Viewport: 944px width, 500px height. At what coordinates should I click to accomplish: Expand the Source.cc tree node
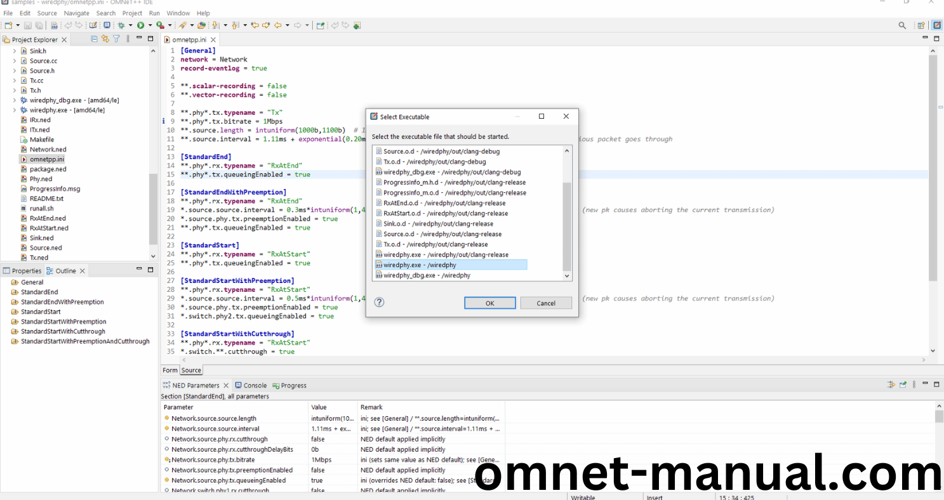tap(15, 61)
